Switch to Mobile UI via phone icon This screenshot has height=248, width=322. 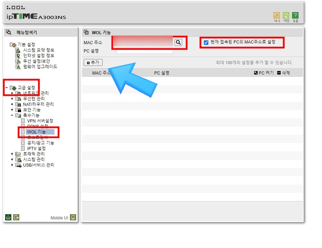coord(73,217)
